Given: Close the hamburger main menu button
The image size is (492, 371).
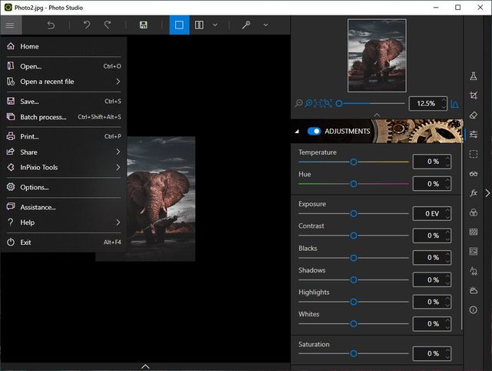Looking at the screenshot, I should (x=10, y=25).
